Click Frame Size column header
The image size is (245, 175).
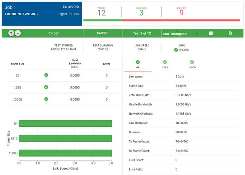pos(18,64)
